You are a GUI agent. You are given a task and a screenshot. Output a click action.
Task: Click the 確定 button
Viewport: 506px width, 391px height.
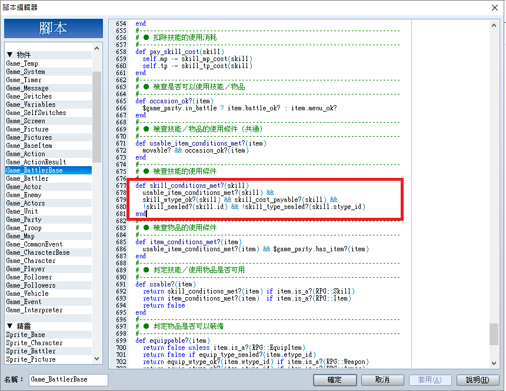click(x=335, y=380)
